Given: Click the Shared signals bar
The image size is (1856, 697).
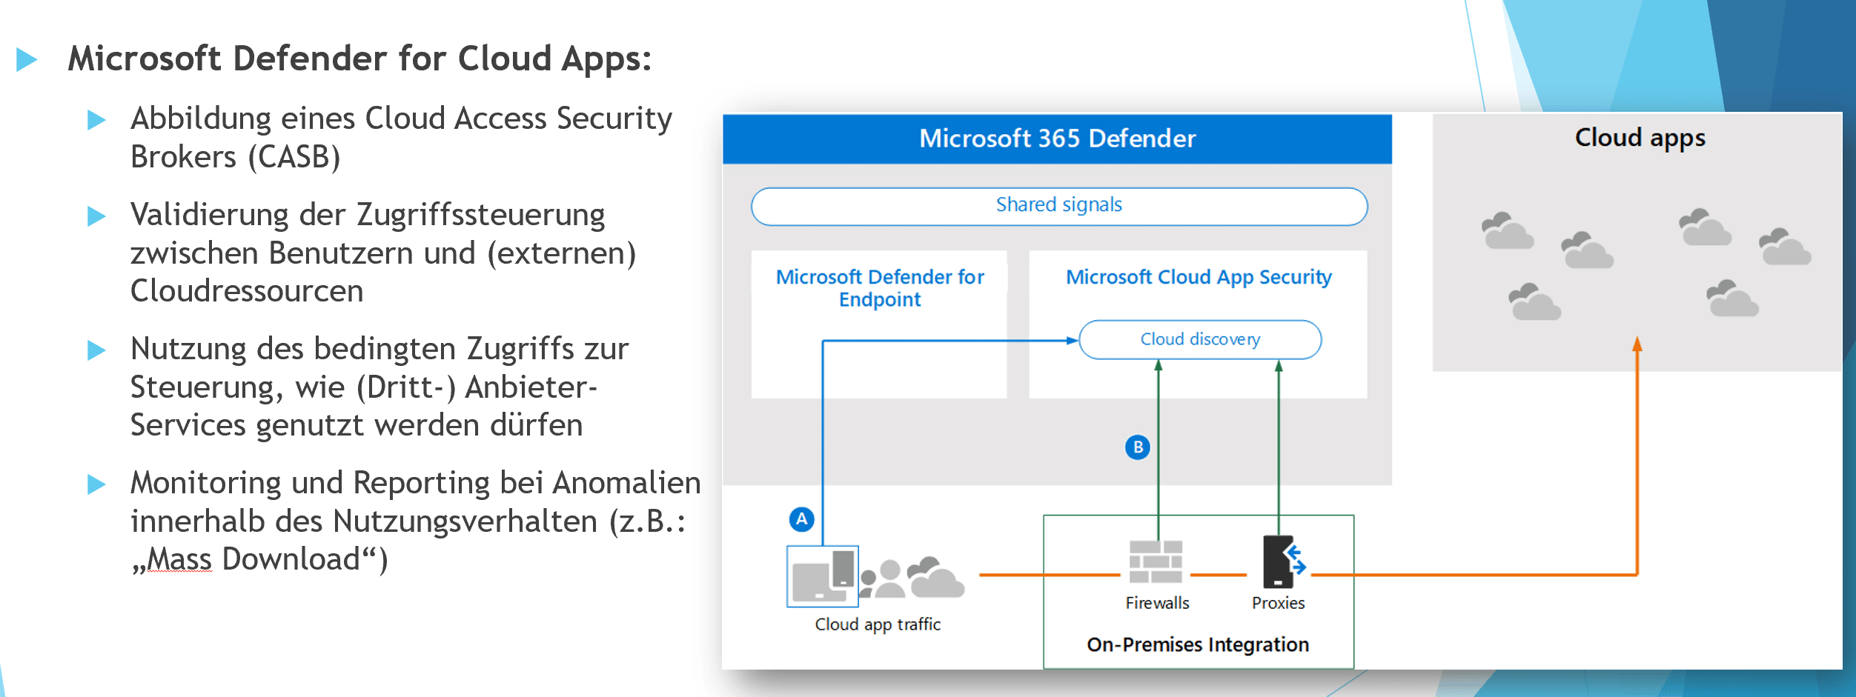Looking at the screenshot, I should tap(1059, 206).
